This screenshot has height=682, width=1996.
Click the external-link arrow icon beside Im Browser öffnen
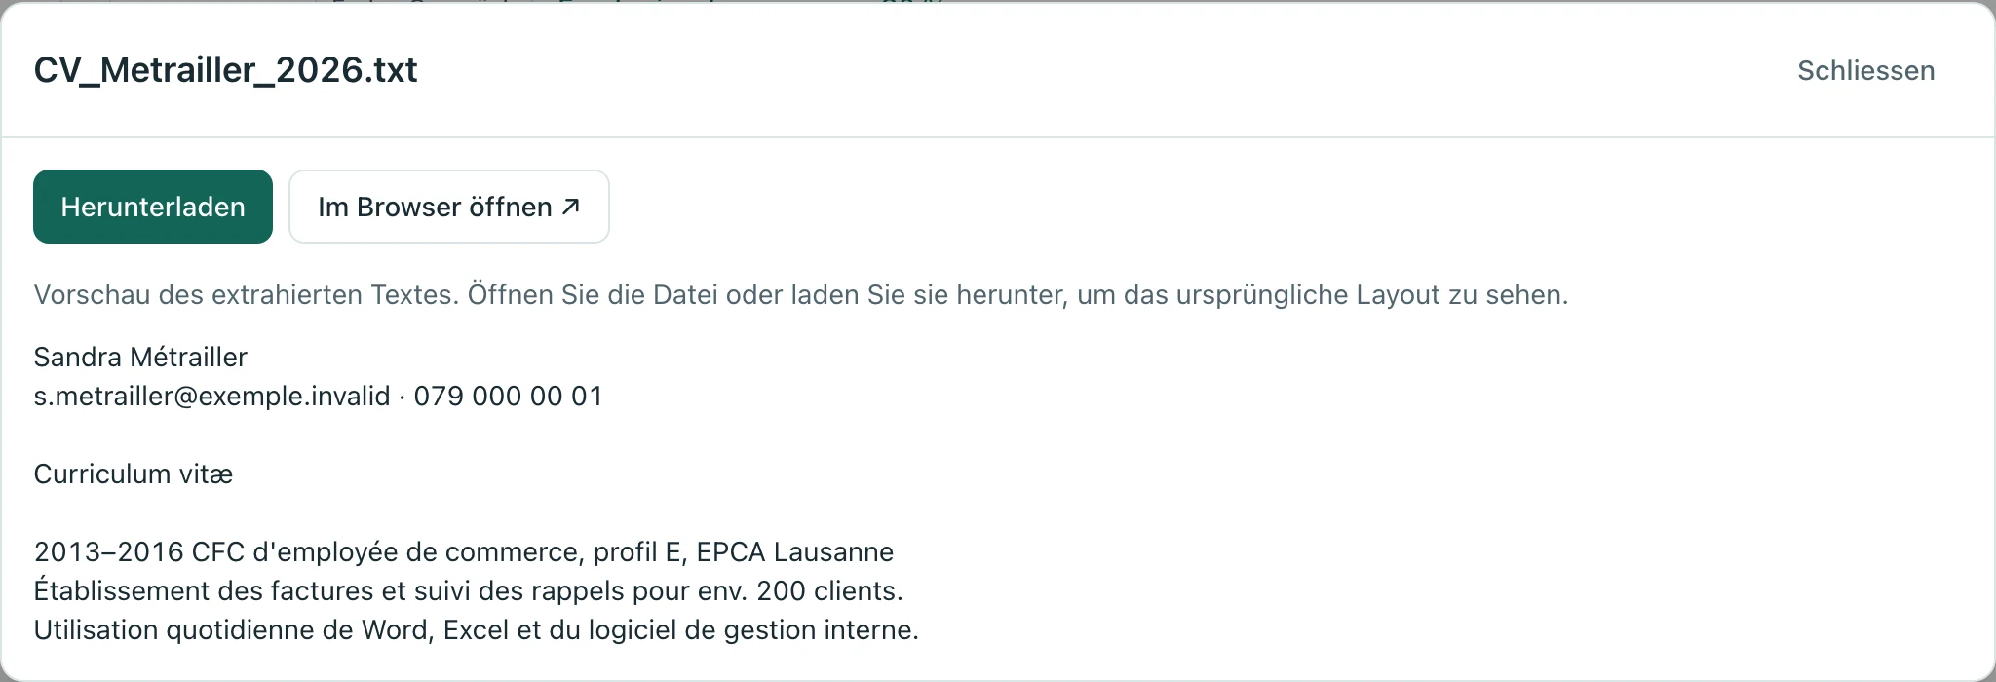coord(571,207)
